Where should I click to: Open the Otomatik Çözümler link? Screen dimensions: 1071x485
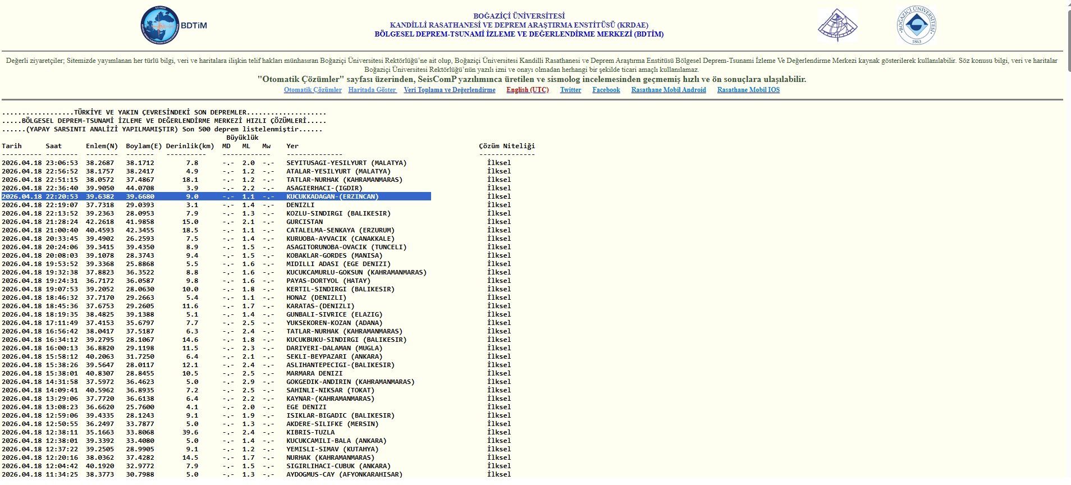313,90
